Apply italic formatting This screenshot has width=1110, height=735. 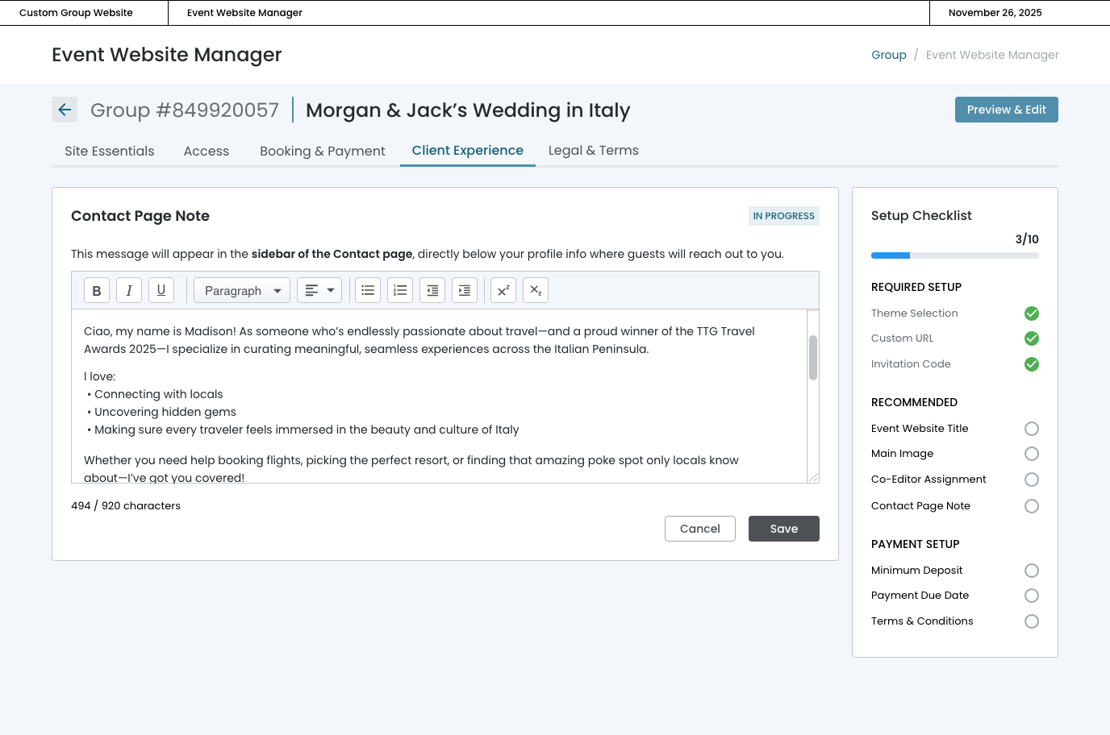(129, 290)
